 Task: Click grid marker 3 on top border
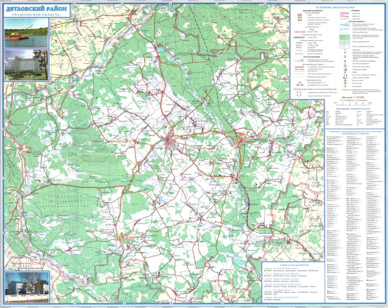tap(122, 5)
